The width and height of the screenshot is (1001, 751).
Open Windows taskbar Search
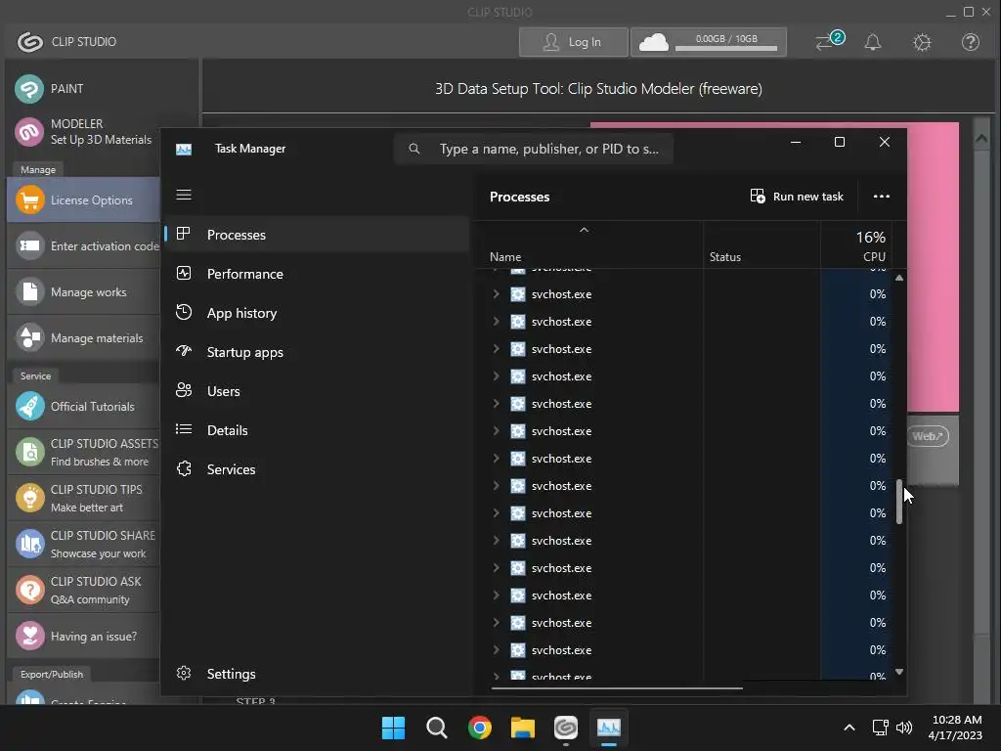437,728
